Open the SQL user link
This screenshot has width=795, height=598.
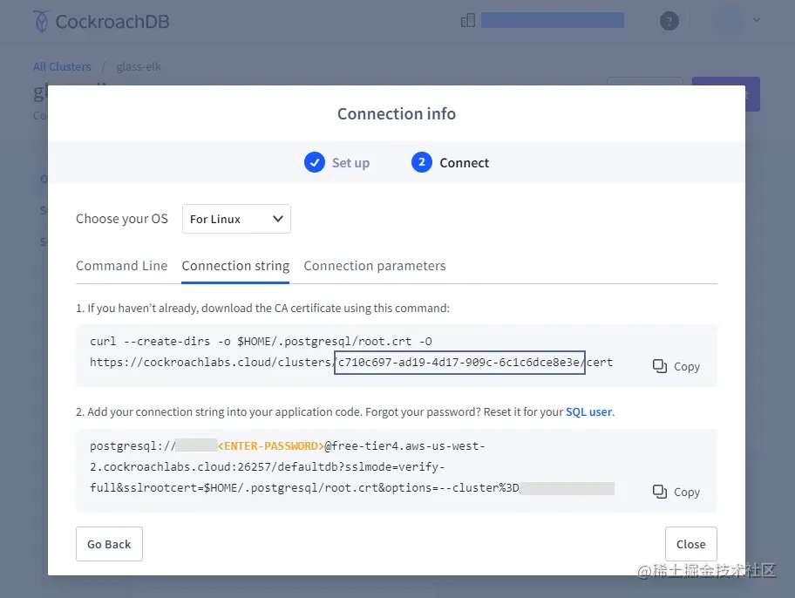588,411
